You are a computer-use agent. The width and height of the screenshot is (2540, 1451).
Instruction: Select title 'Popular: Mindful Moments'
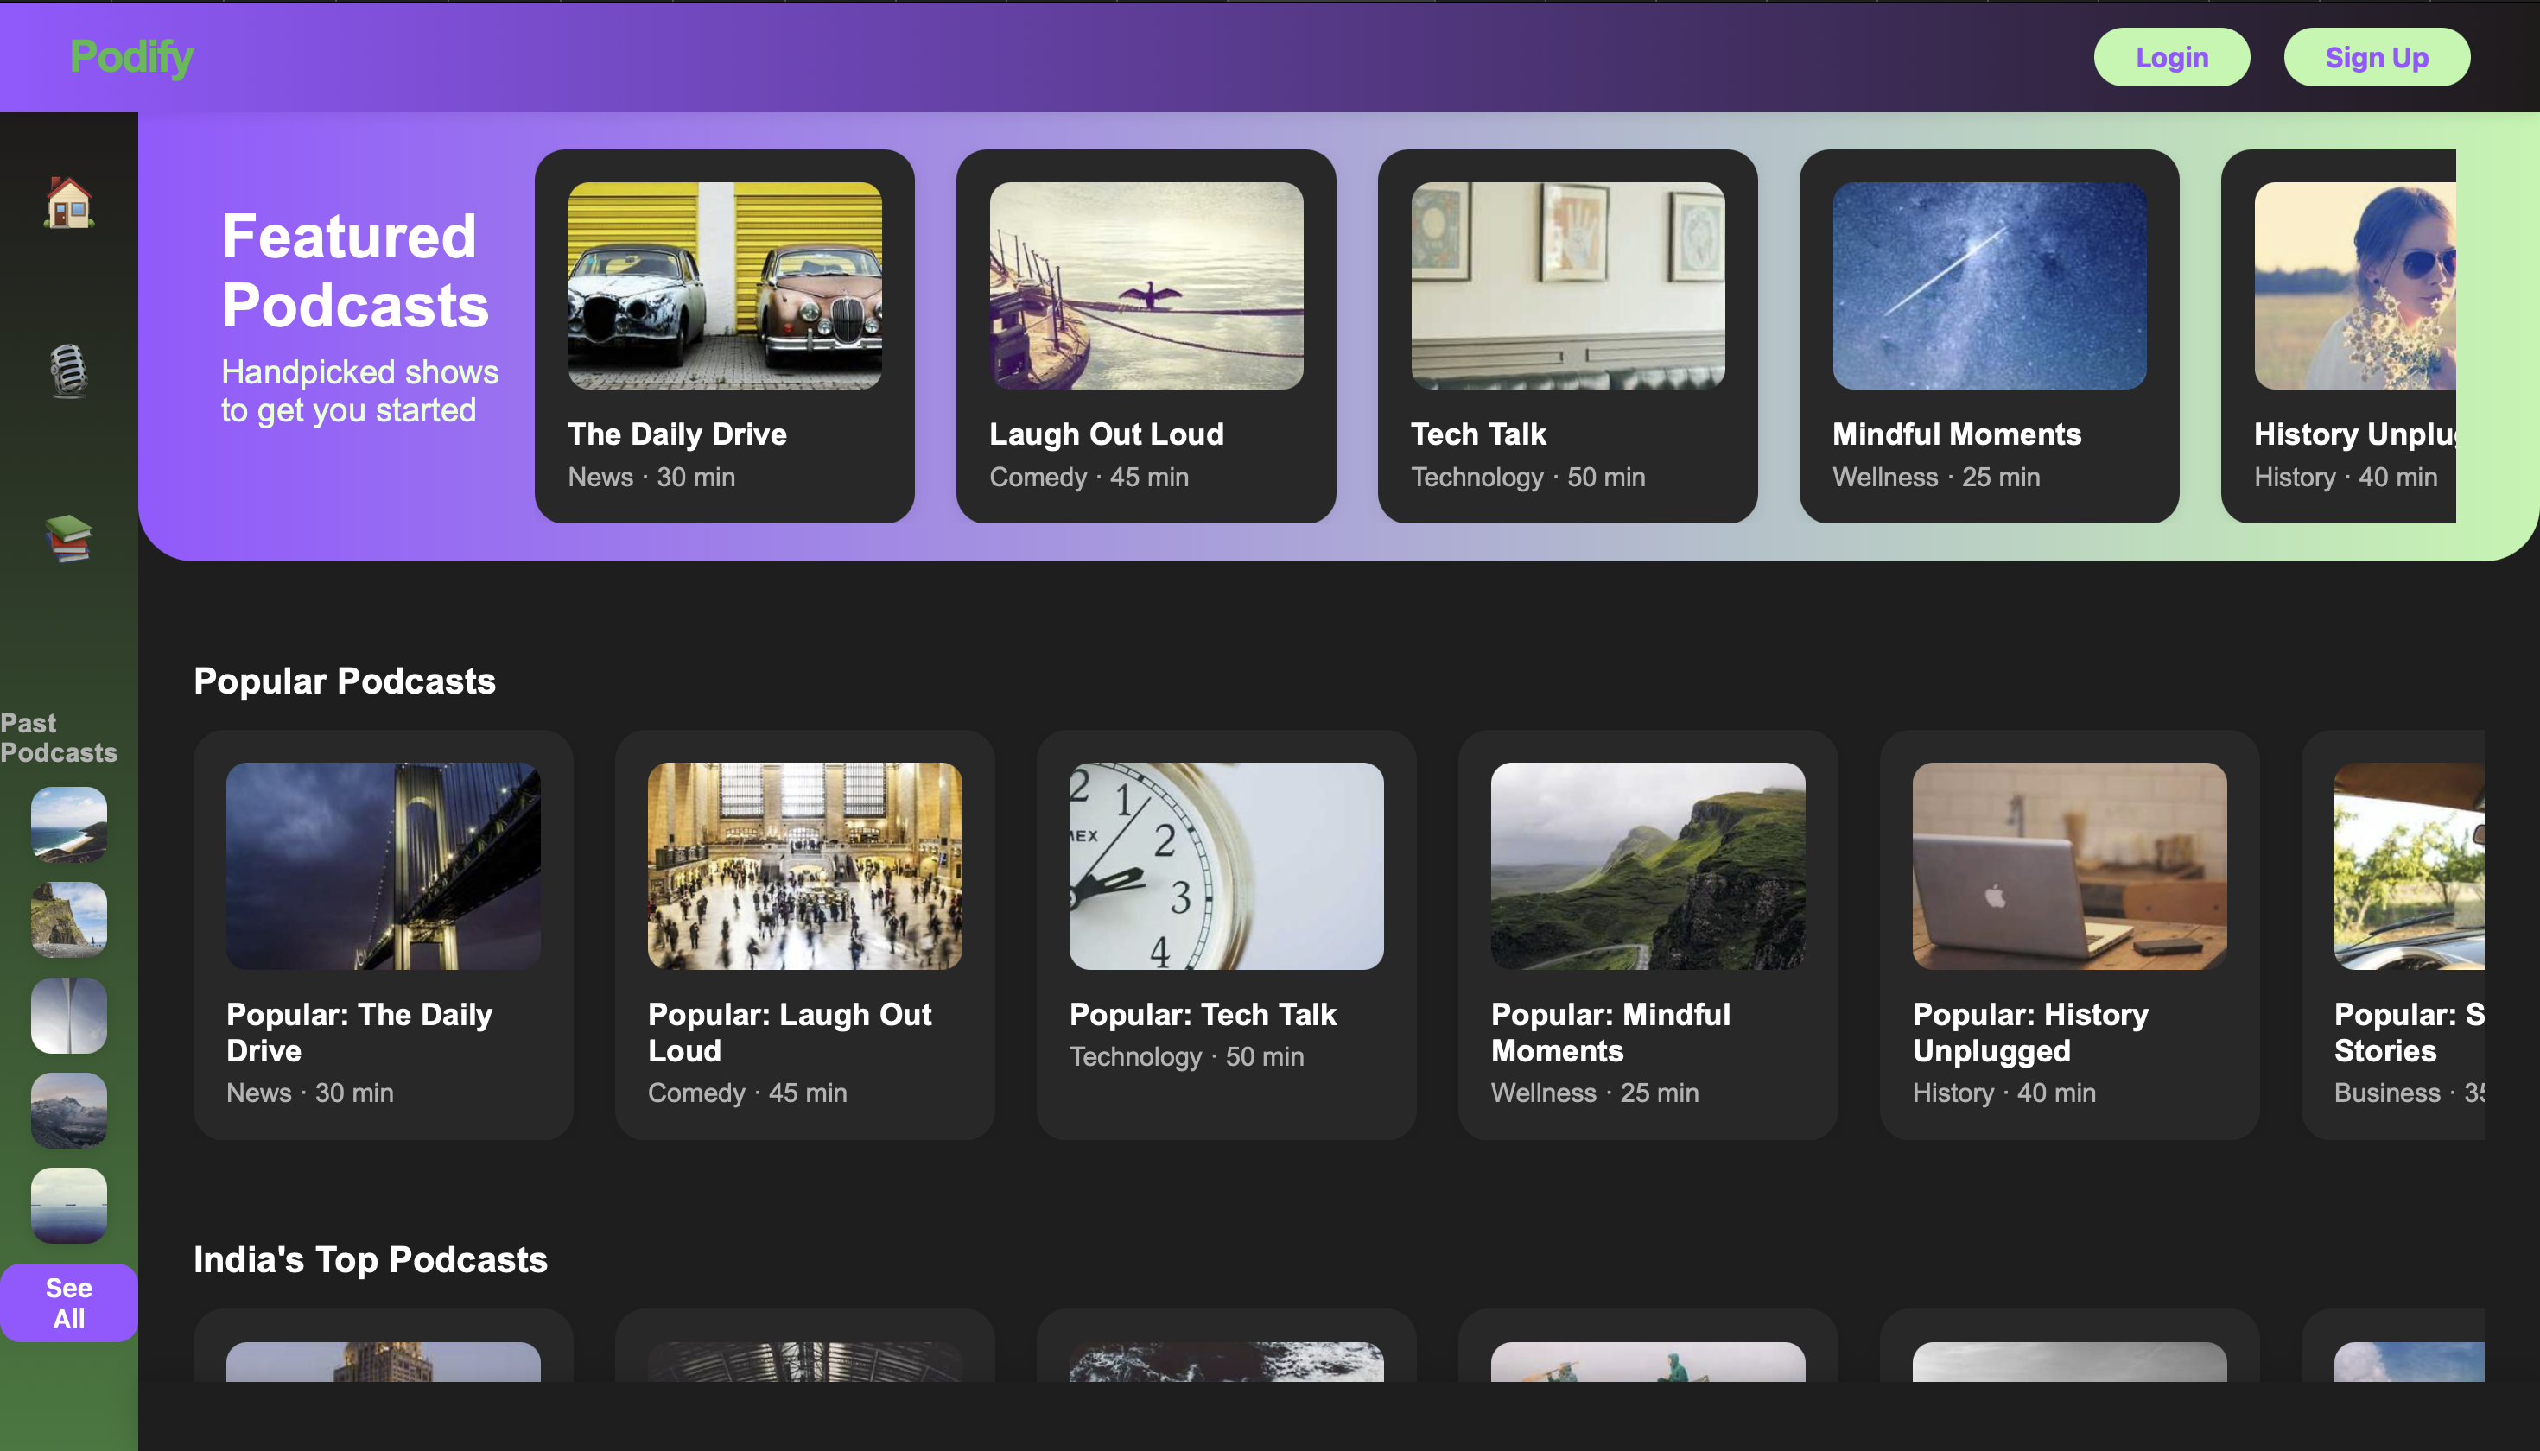click(1611, 1032)
